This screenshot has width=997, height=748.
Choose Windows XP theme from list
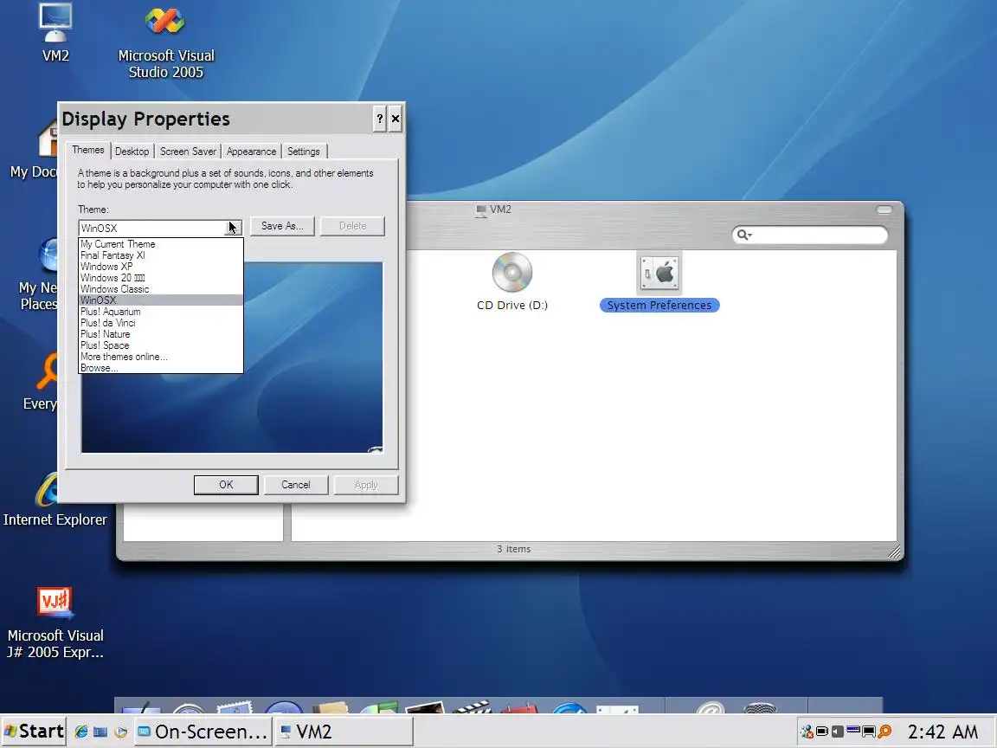pyautogui.click(x=160, y=267)
